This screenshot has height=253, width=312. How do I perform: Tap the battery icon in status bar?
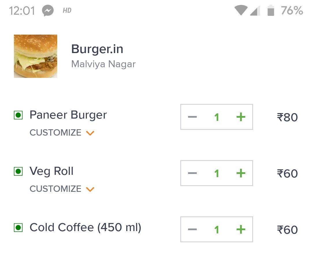[271, 10]
